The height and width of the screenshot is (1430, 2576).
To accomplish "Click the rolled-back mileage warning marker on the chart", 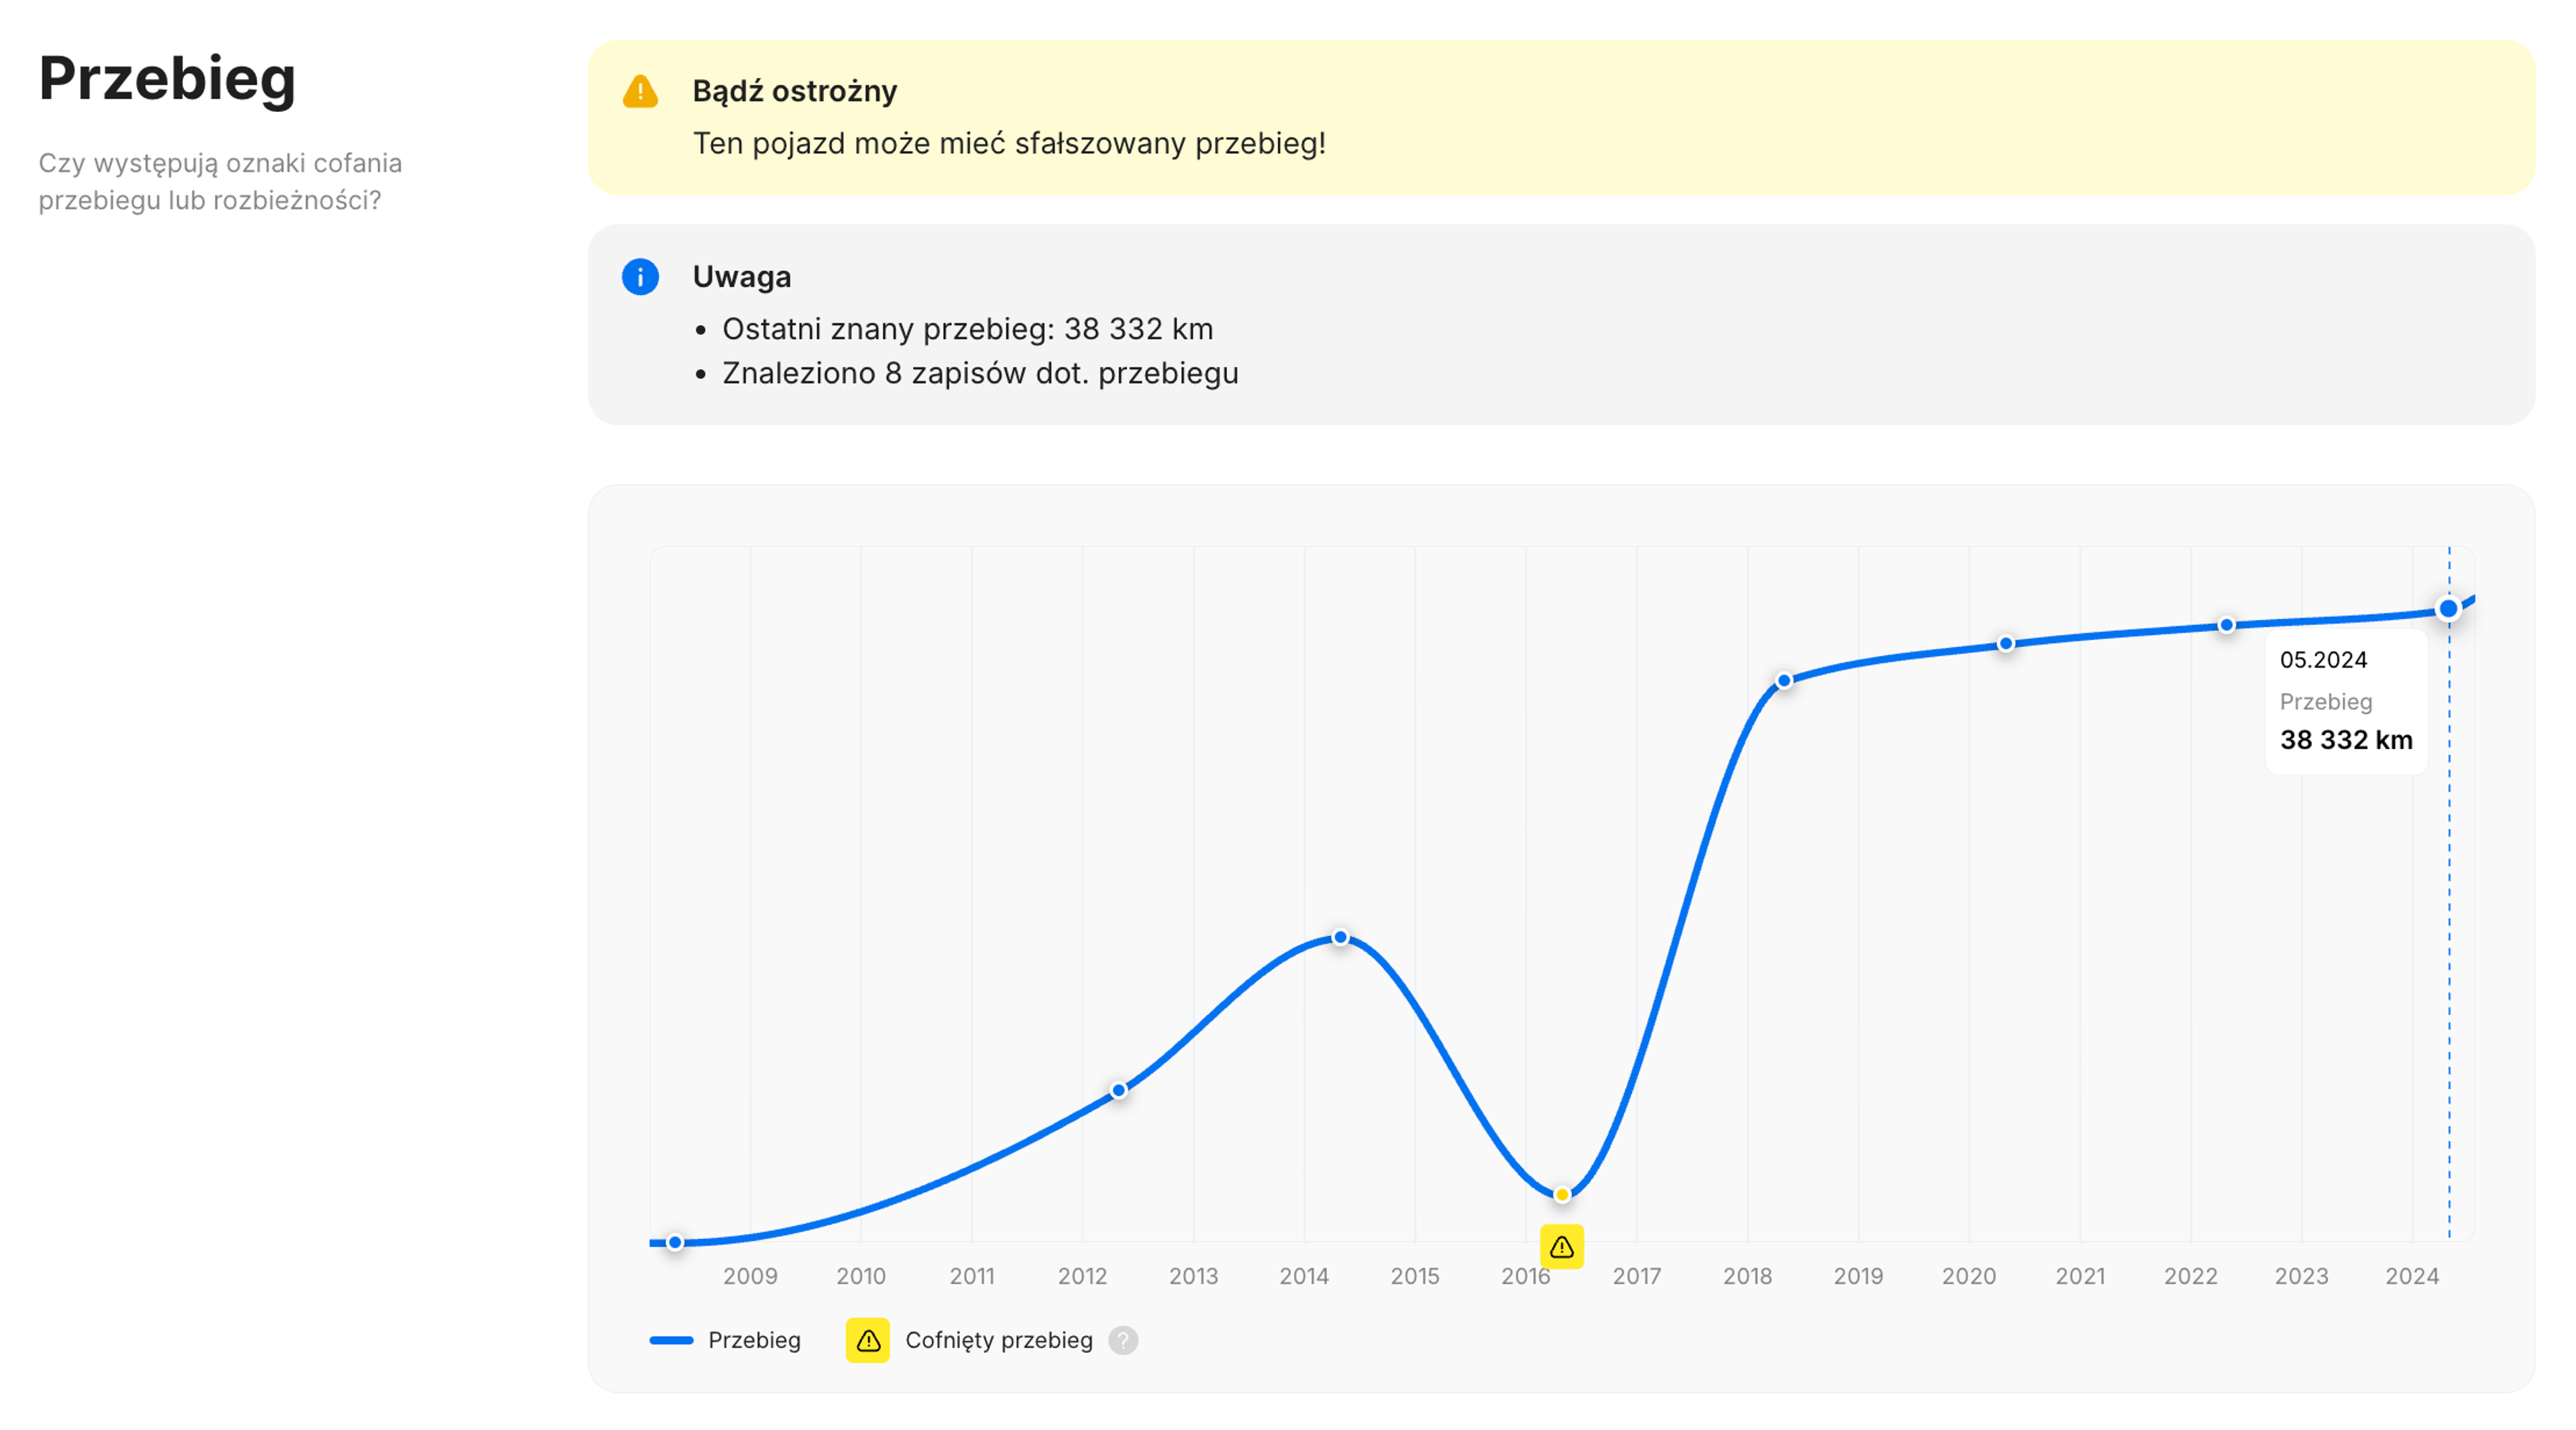I will [1561, 1246].
